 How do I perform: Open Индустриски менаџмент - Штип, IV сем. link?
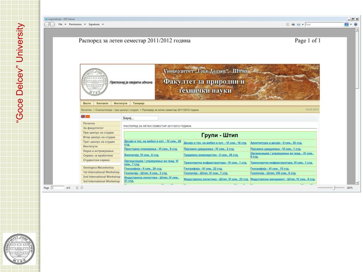tap(283, 179)
